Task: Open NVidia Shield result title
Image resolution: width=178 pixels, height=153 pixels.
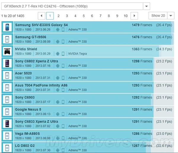Action: pyautogui.click(x=26, y=49)
